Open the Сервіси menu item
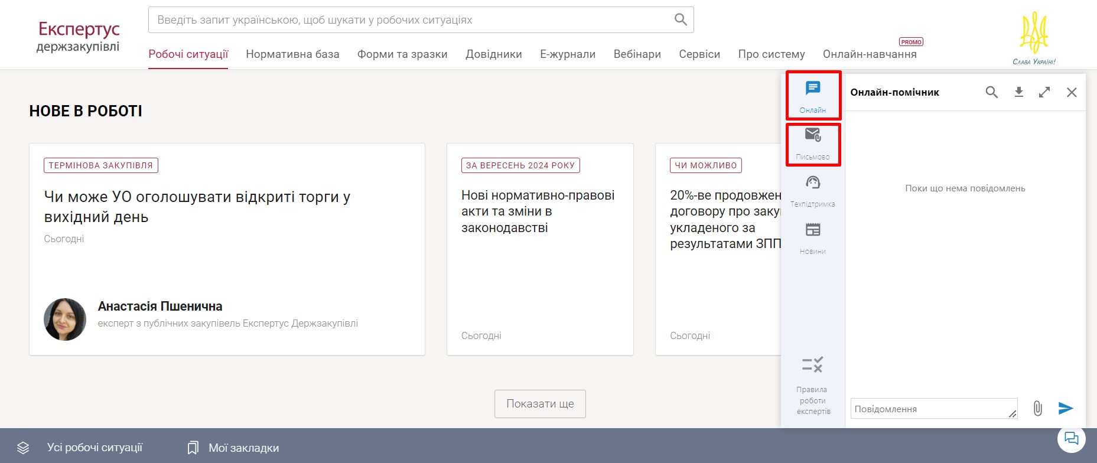This screenshot has height=463, width=1097. pyautogui.click(x=699, y=54)
